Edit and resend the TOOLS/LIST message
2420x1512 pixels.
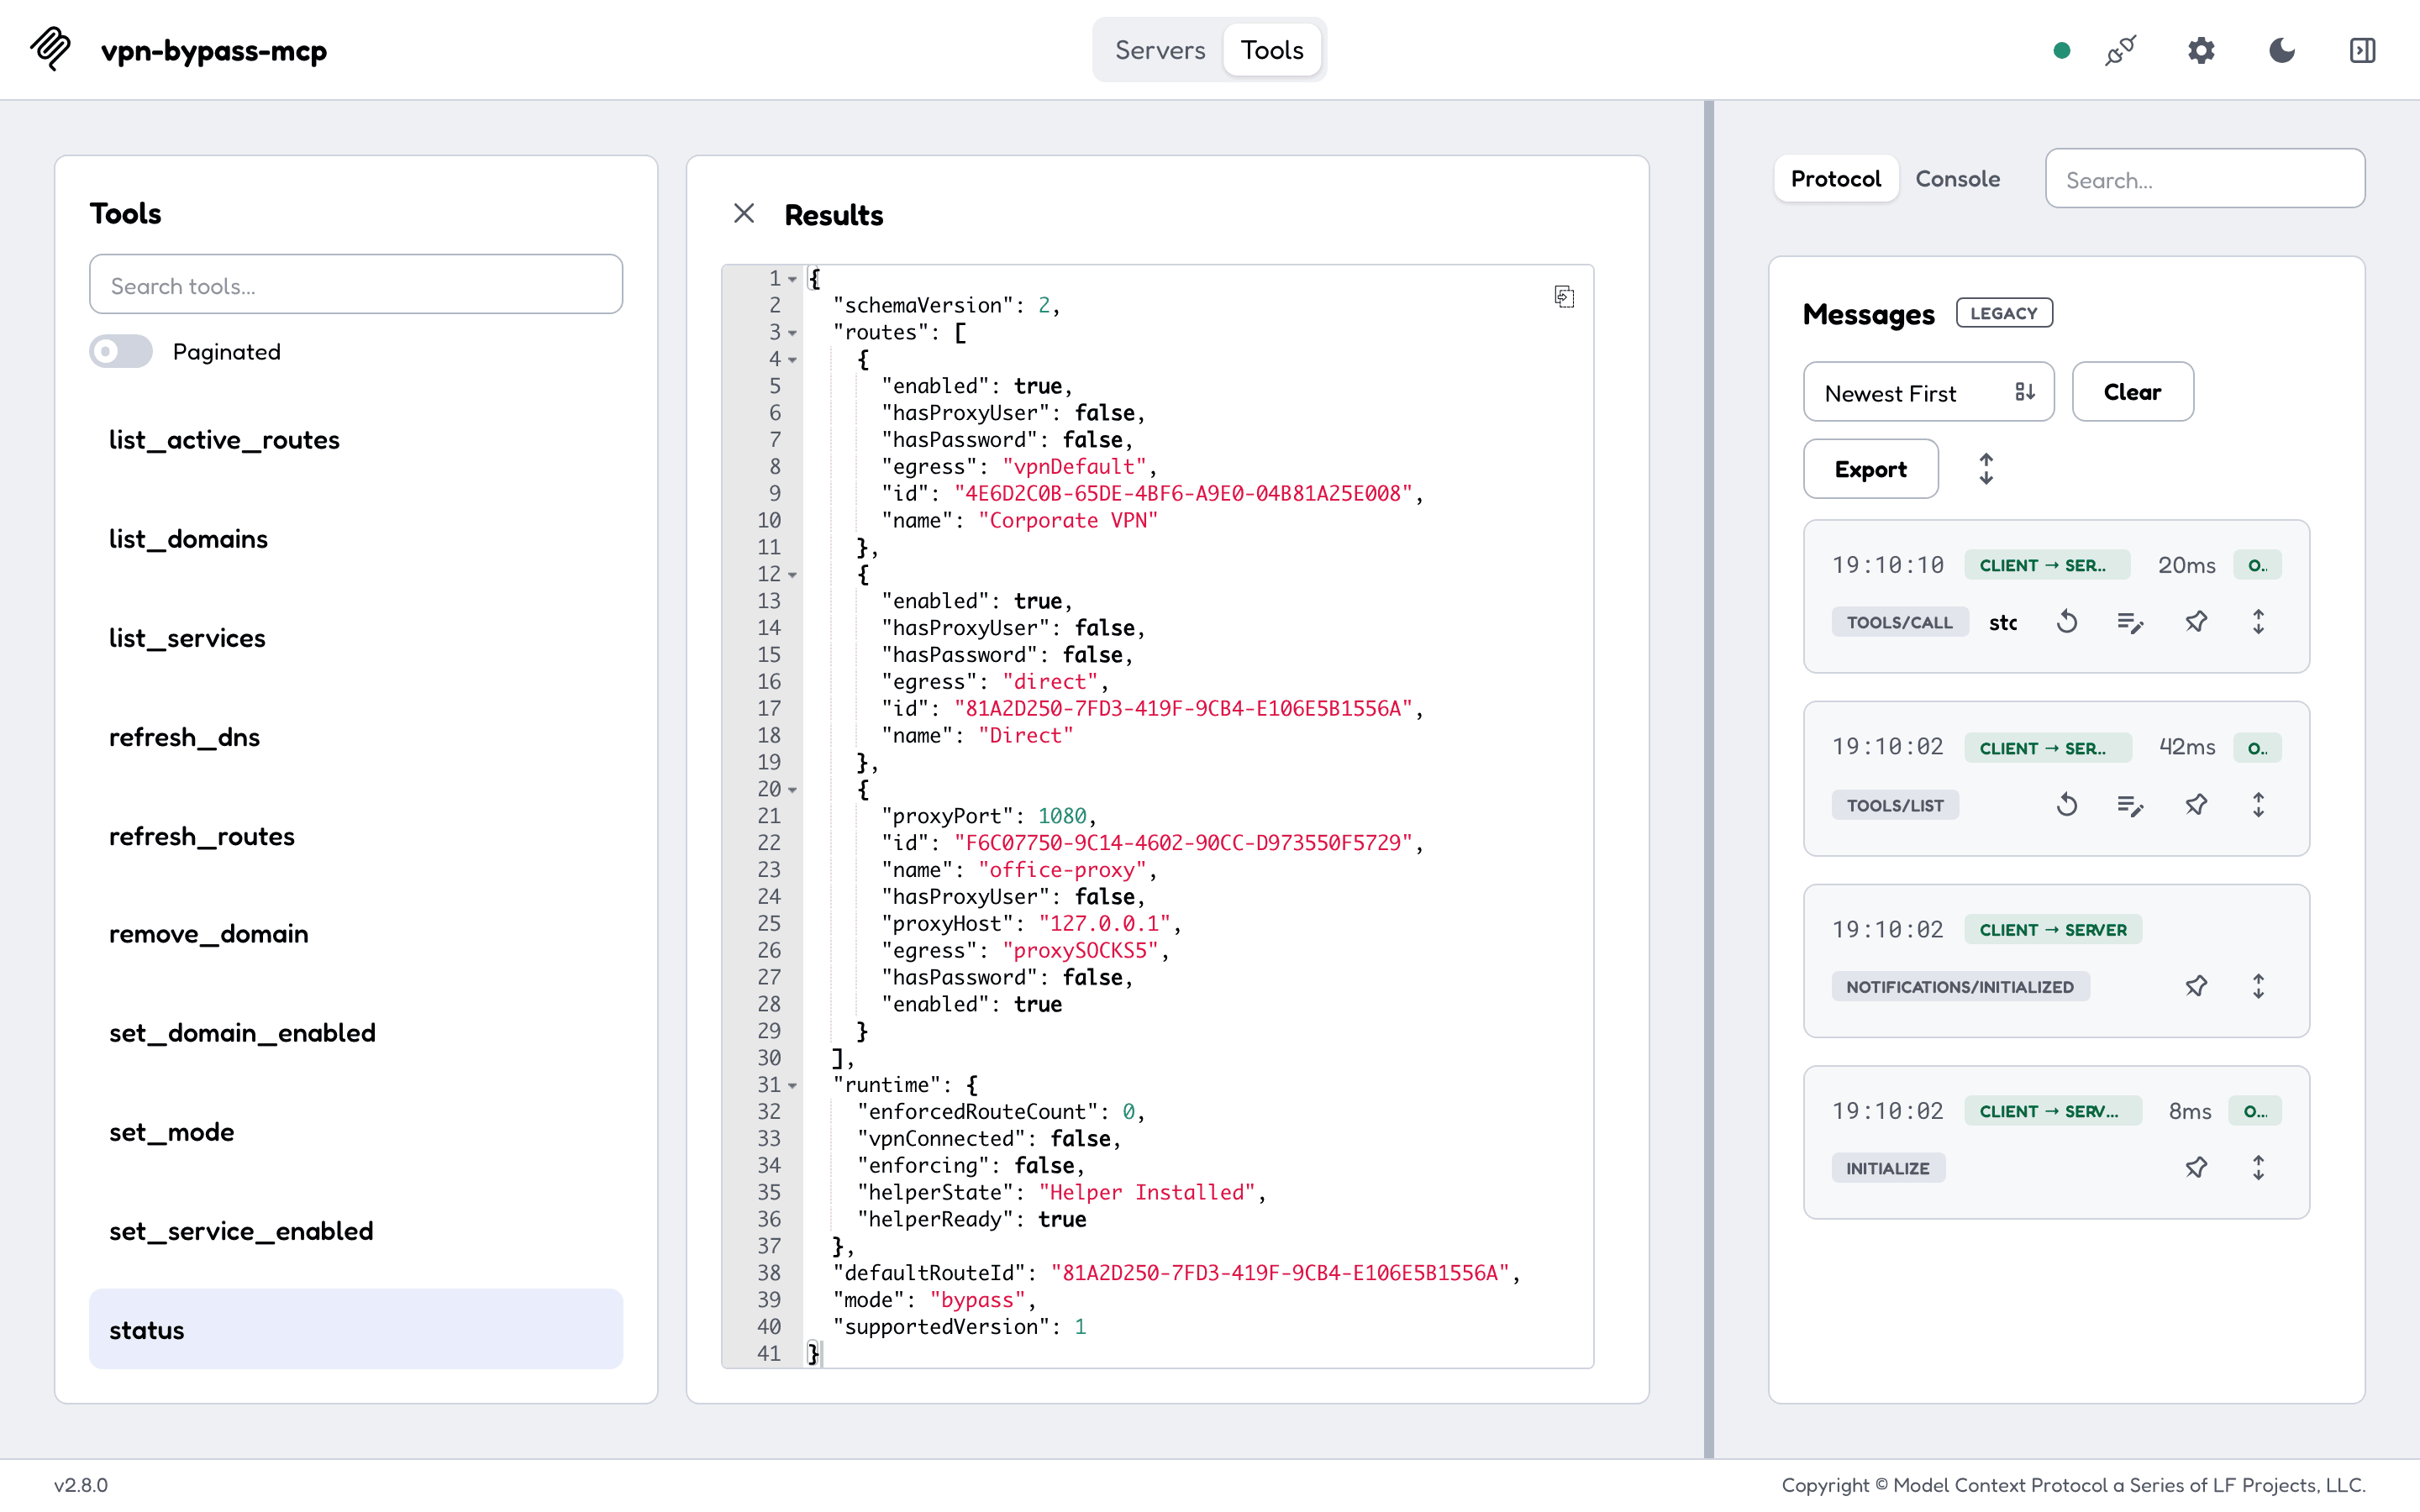[2131, 805]
